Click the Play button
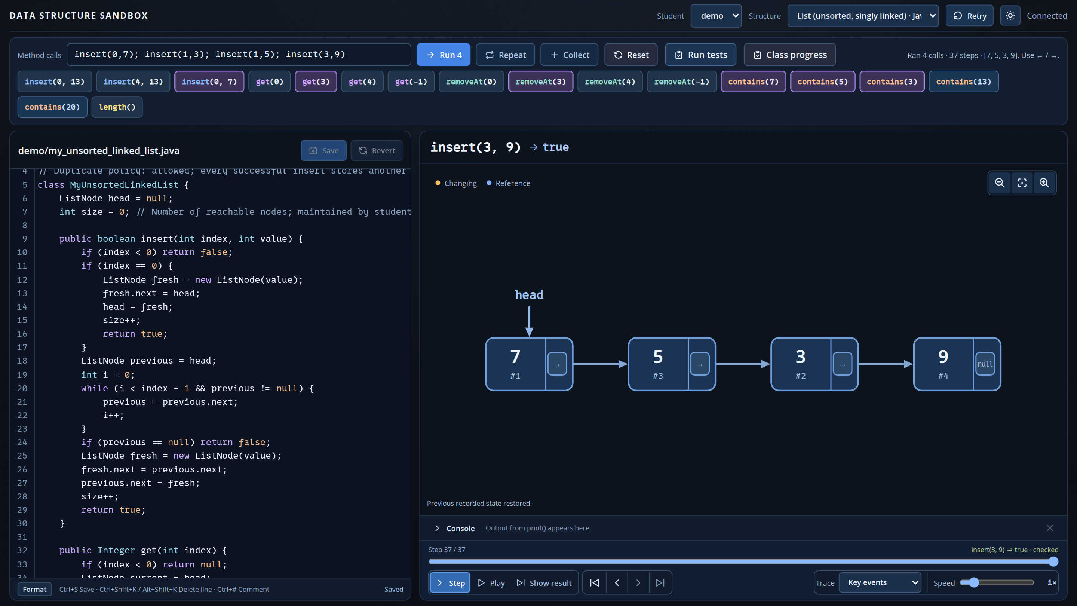 click(491, 582)
